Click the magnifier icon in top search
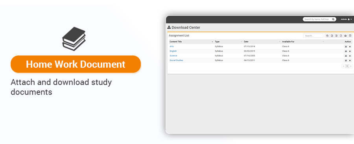 point(333,19)
